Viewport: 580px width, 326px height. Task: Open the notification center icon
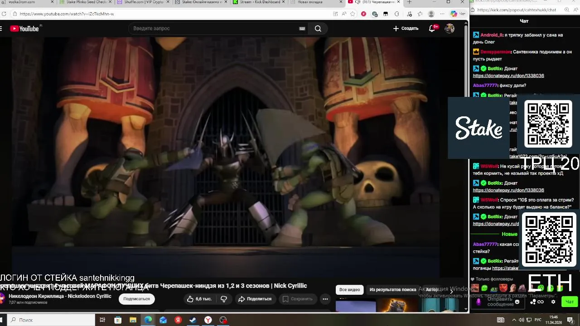point(570,320)
